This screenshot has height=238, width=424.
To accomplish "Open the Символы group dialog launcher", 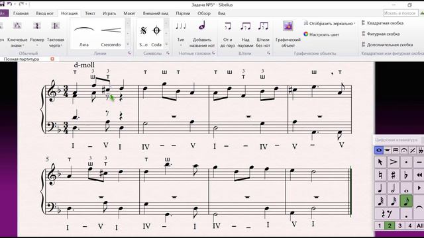I will pos(168,54).
